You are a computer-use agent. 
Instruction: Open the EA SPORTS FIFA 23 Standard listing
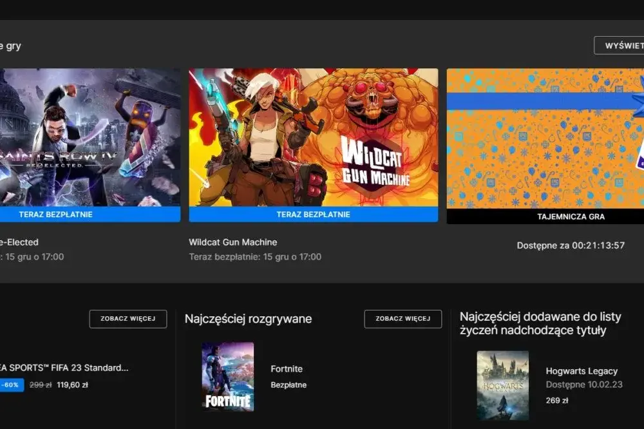[64, 368]
